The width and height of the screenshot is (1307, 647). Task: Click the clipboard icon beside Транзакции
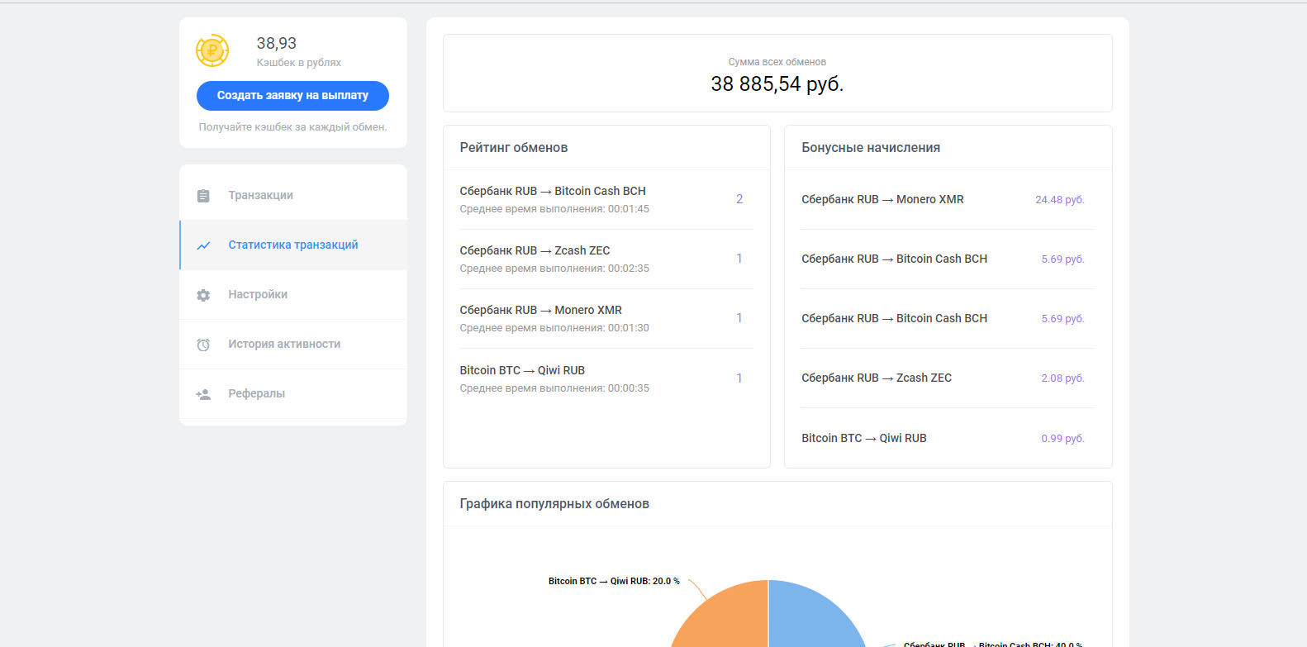[203, 196]
